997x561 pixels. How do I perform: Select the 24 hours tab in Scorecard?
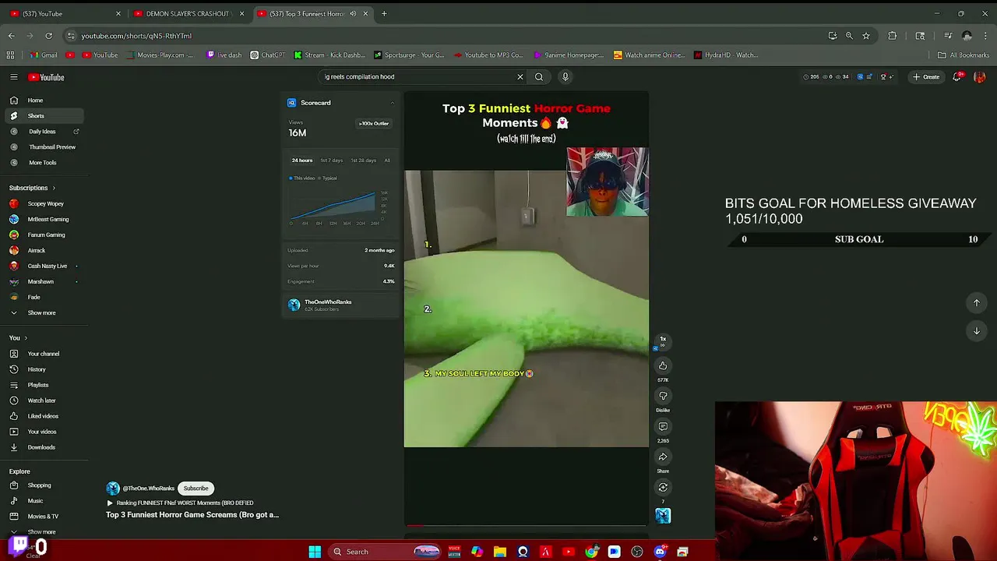pyautogui.click(x=302, y=161)
